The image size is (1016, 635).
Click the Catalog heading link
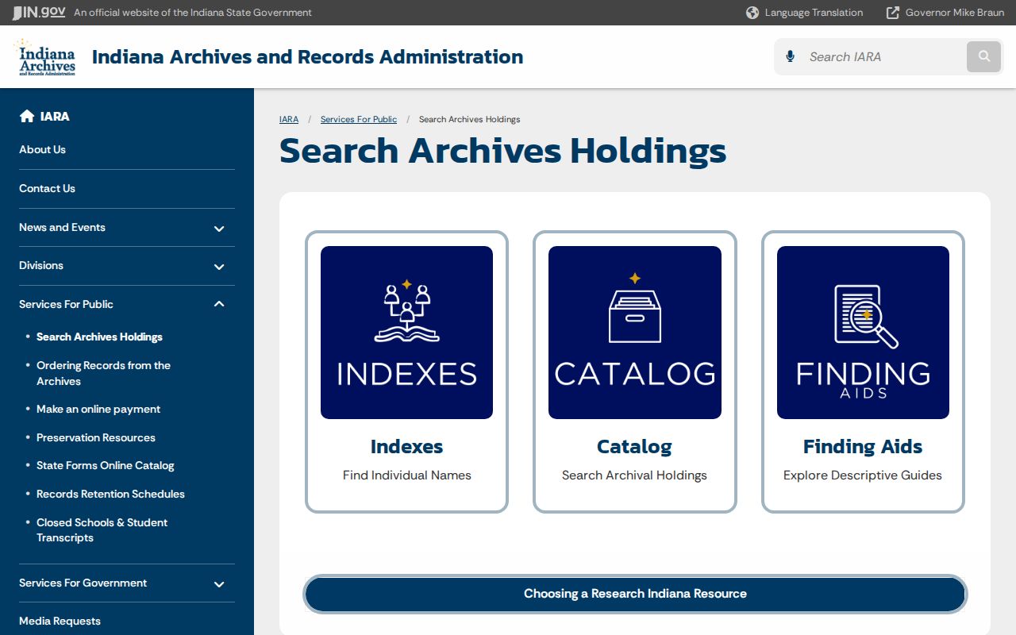coord(634,447)
